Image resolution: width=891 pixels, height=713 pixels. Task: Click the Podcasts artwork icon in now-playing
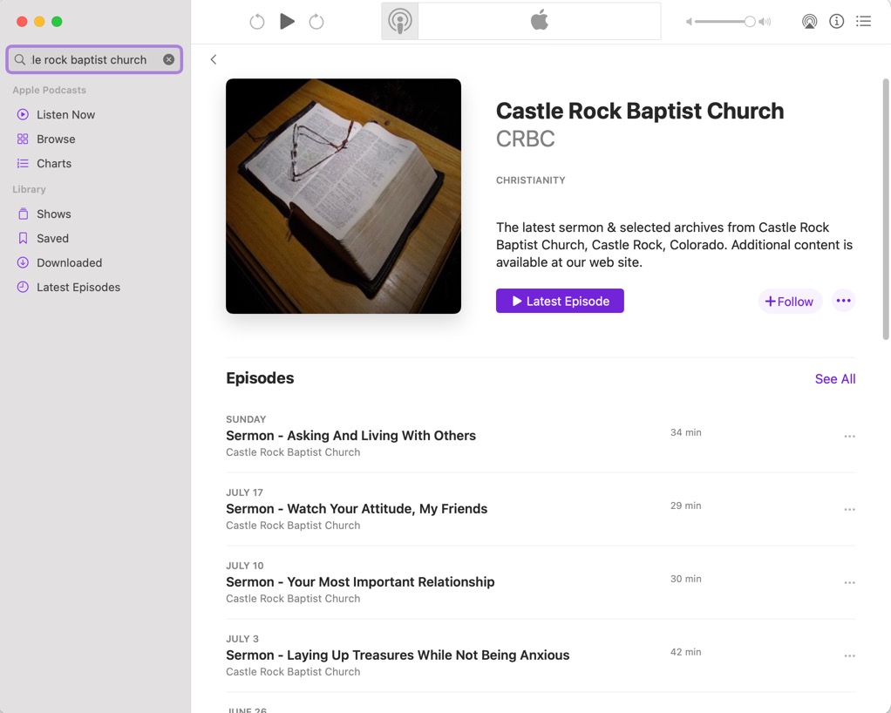coord(400,21)
